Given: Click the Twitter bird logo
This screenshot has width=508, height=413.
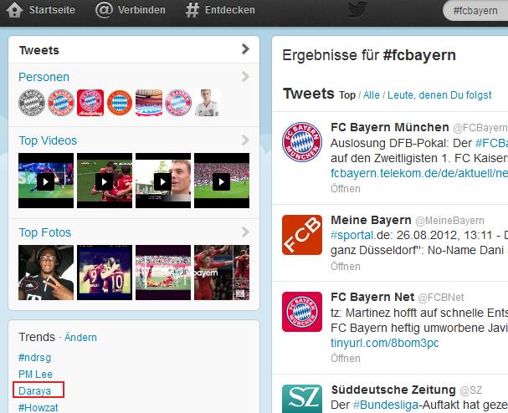Looking at the screenshot, I should pos(357,10).
